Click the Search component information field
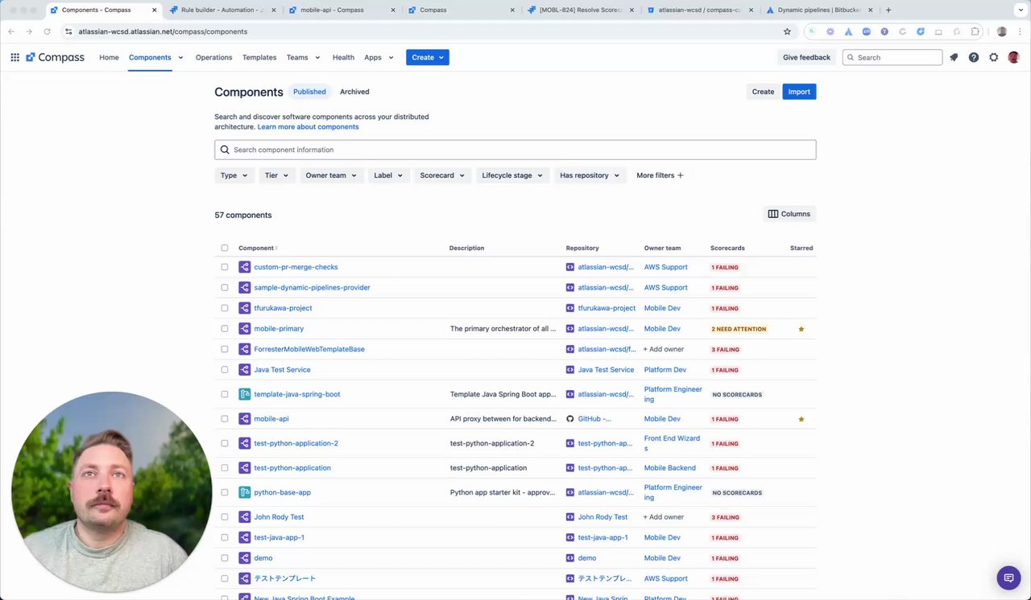The image size is (1031, 600). point(515,150)
